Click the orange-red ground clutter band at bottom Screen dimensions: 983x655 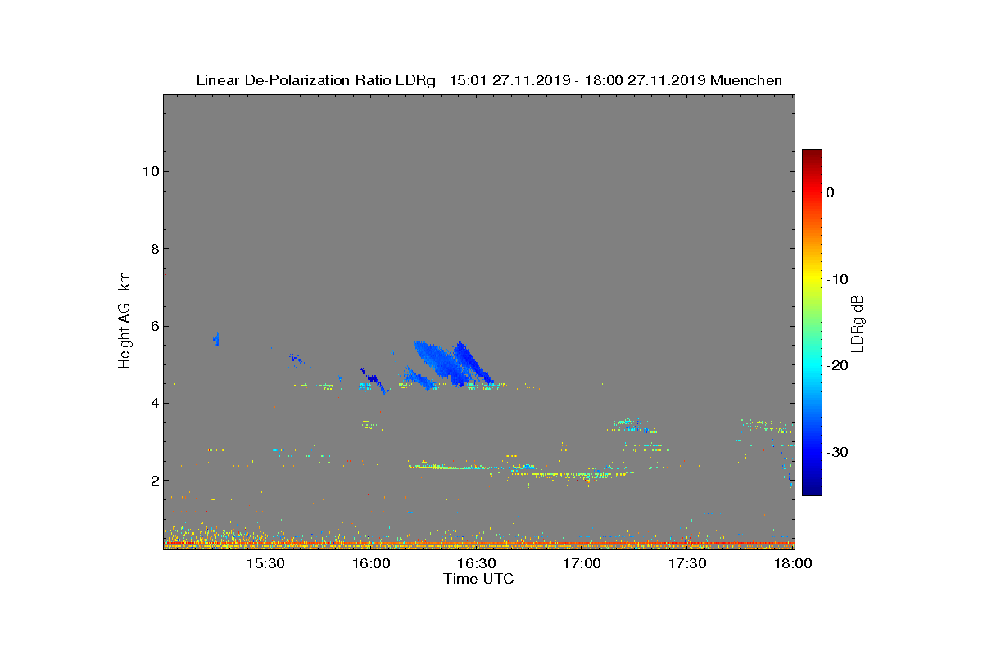[x=479, y=544]
